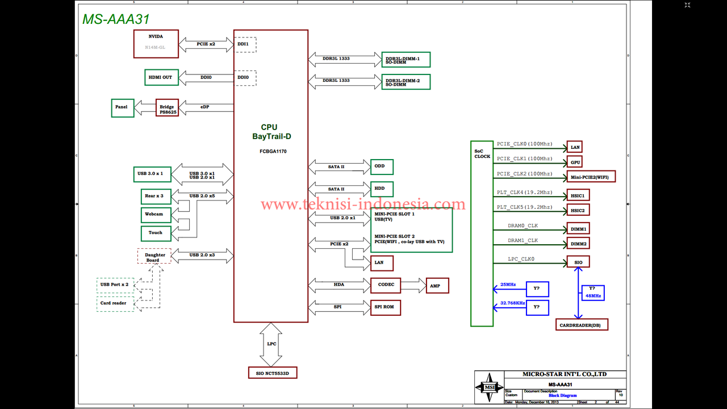Screen dimensions: 727x409
Task: Select the AMP block
Action: [x=437, y=286]
